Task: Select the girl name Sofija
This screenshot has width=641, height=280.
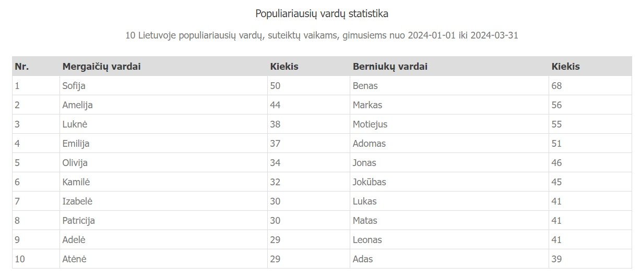Action: click(74, 86)
